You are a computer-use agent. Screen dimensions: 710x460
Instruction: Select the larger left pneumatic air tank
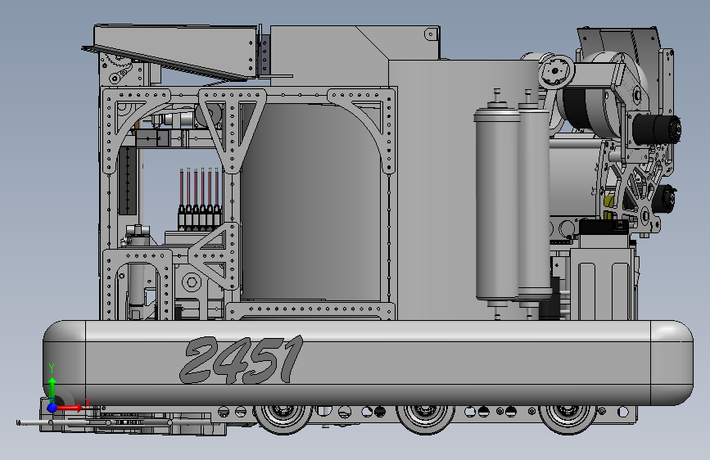point(497,204)
